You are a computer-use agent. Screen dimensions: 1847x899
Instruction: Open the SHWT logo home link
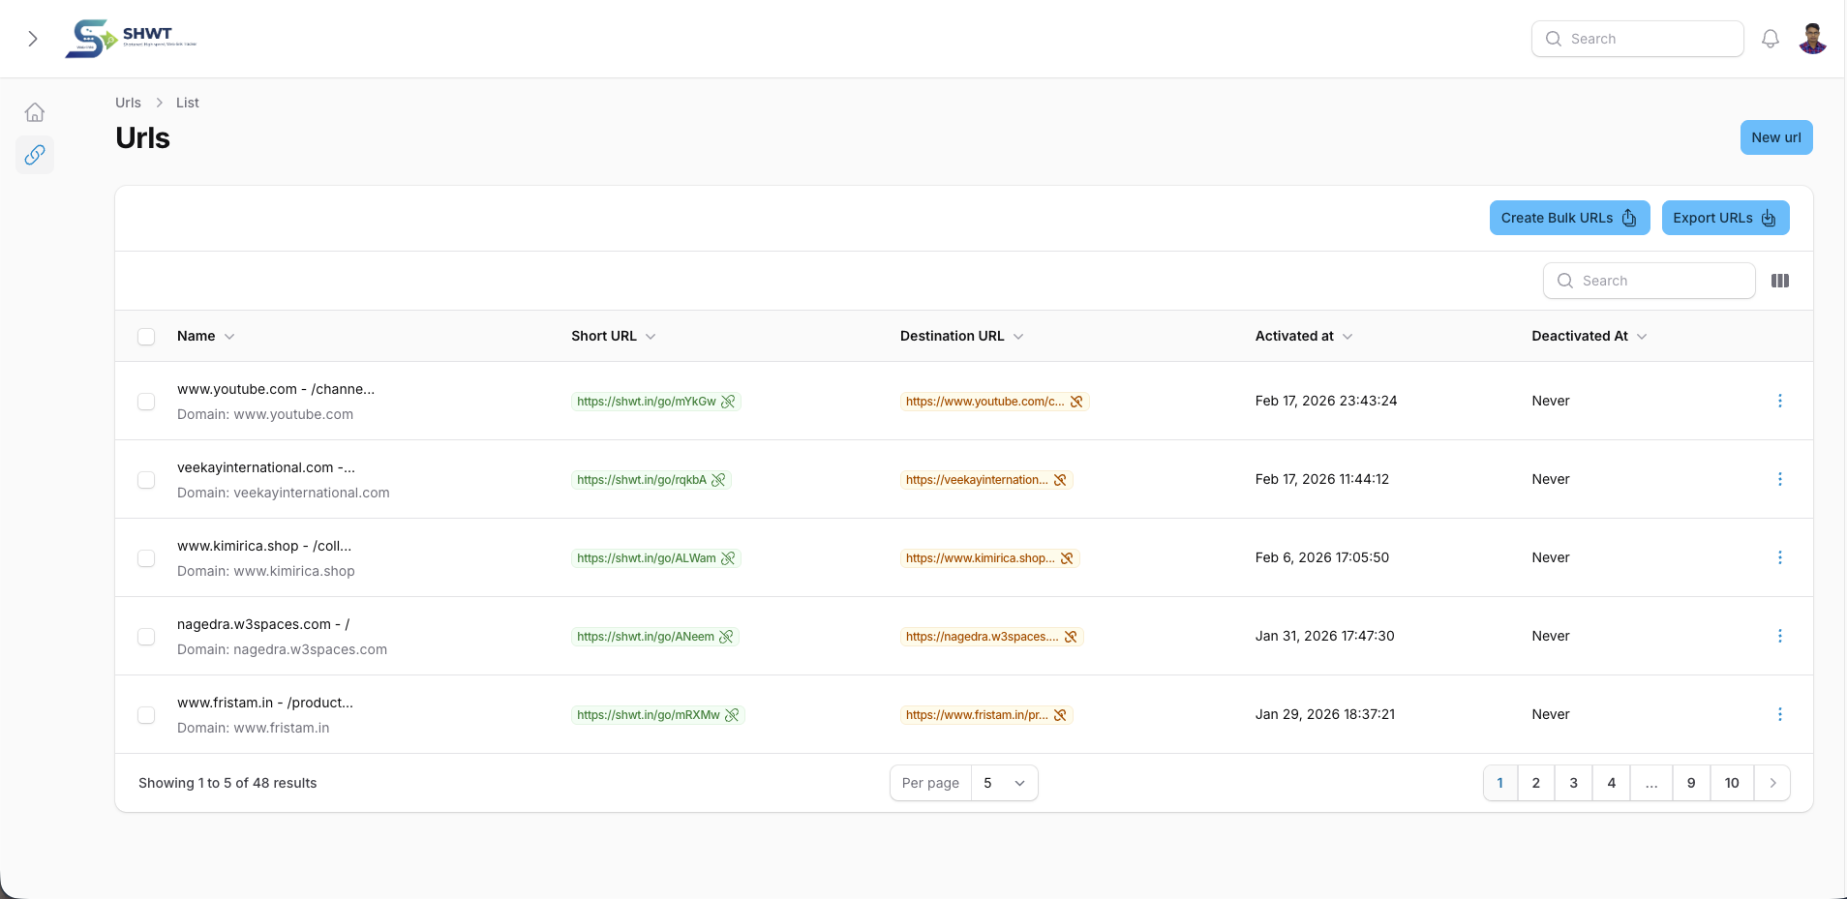[x=131, y=39]
